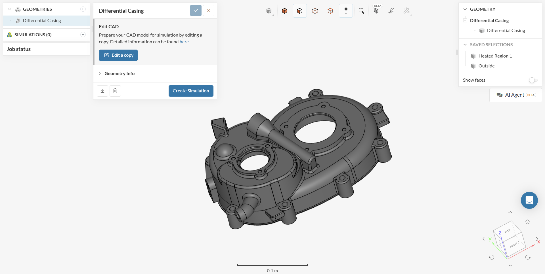Toggle the pin selection tool
Screen dimensions: 545x274
346,11
